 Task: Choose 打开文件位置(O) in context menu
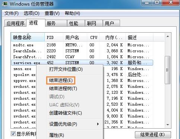pos(66,69)
